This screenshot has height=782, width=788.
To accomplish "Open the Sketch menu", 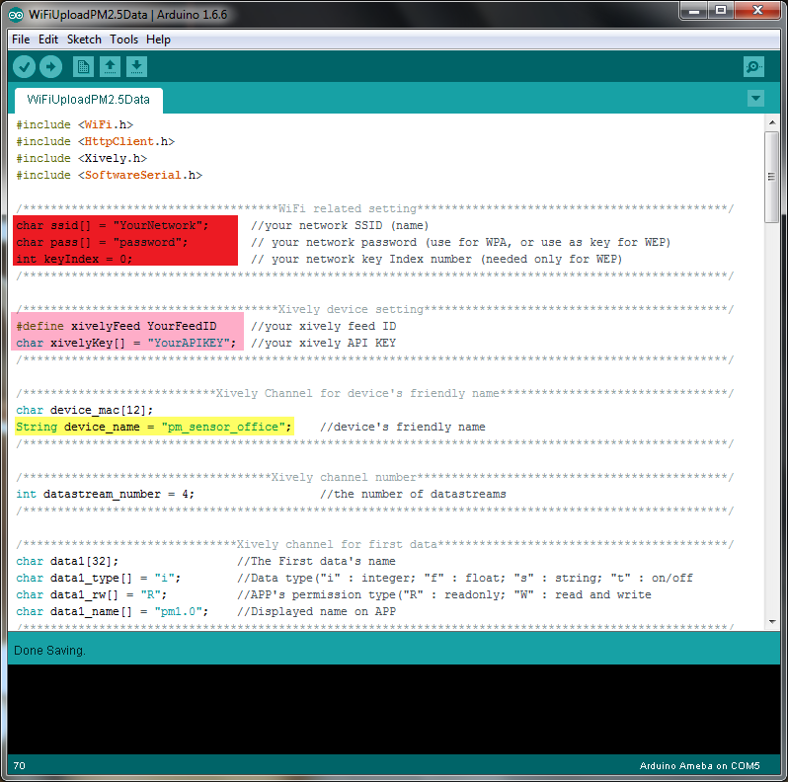I will coord(84,39).
